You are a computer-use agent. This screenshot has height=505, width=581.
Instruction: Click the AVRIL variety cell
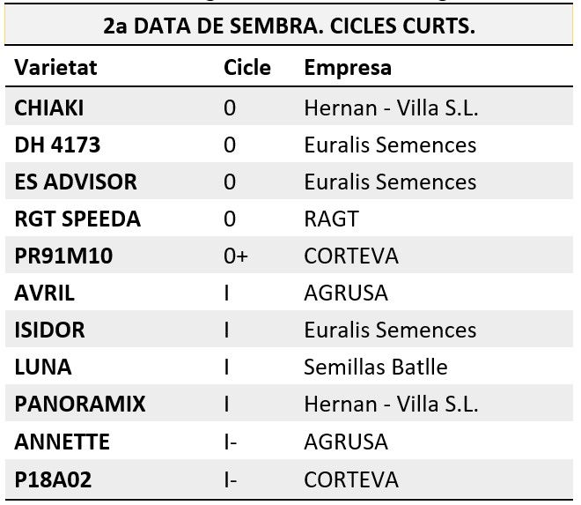pyautogui.click(x=45, y=293)
